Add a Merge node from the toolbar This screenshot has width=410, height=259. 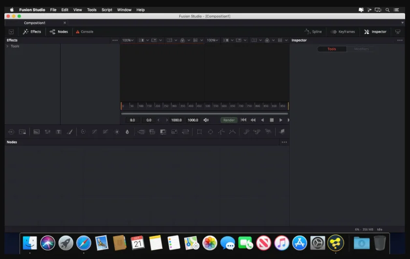tap(141, 132)
